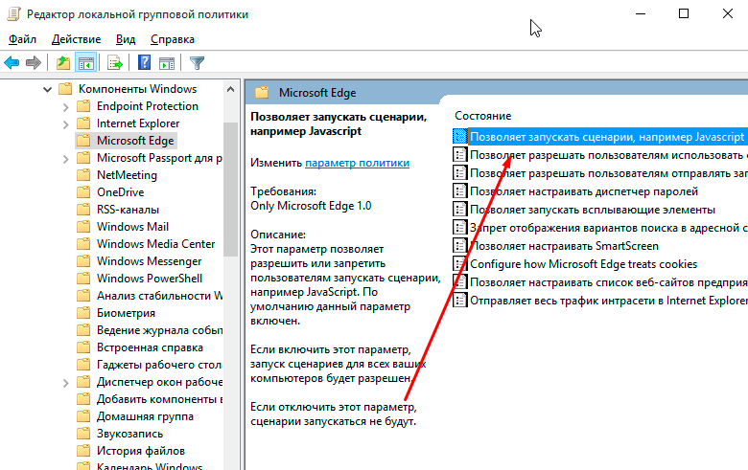Expand the Internet Explorer node
This screenshot has width=748, height=470.
[x=66, y=123]
